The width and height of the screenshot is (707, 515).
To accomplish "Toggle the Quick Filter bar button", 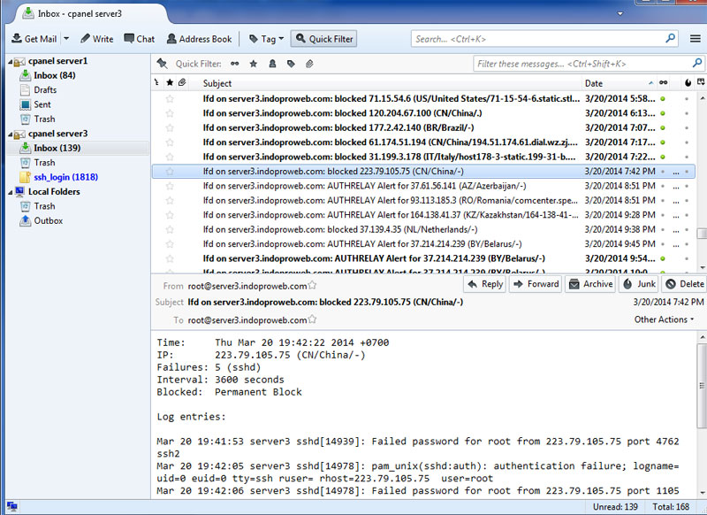I will [x=324, y=39].
